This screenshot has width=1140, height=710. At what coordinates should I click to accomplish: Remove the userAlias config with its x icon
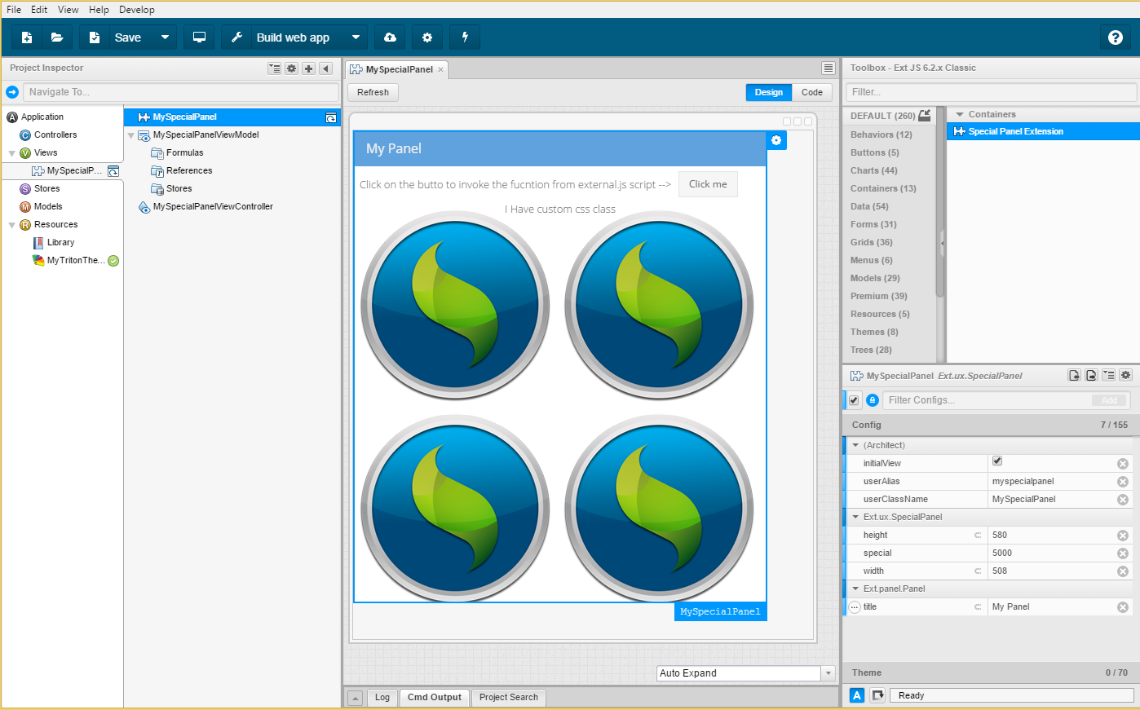point(1123,482)
